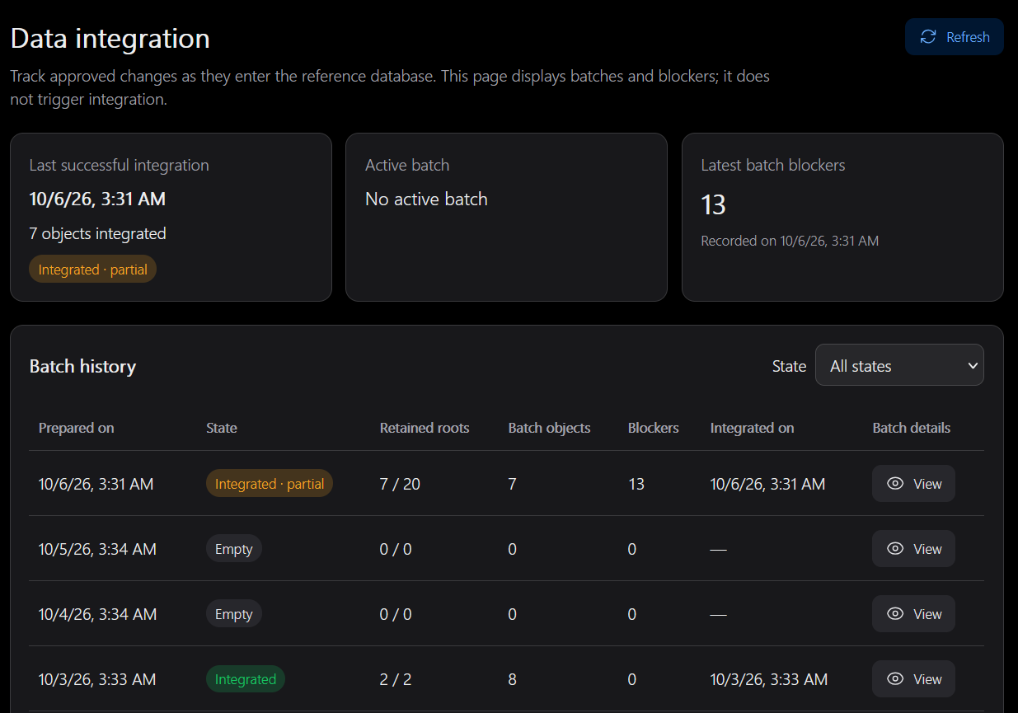The height and width of the screenshot is (713, 1018).
Task: Click the Empty state badge for 10/5/26
Action: coord(234,549)
